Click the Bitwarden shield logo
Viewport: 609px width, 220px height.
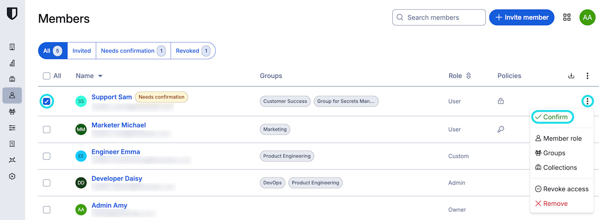pyautogui.click(x=12, y=14)
